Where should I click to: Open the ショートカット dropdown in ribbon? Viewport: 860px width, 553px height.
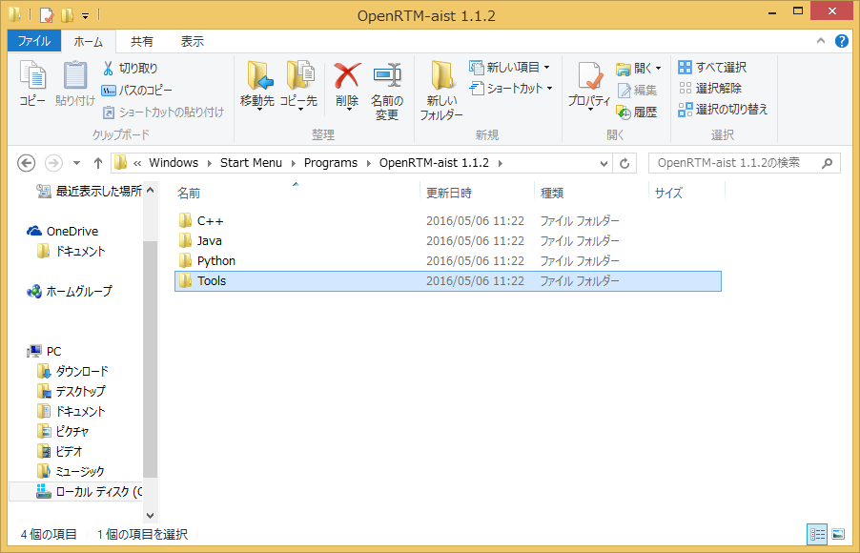tap(512, 89)
